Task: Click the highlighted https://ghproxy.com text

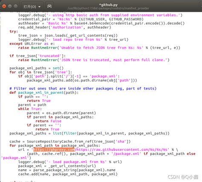Action: [54, 150]
